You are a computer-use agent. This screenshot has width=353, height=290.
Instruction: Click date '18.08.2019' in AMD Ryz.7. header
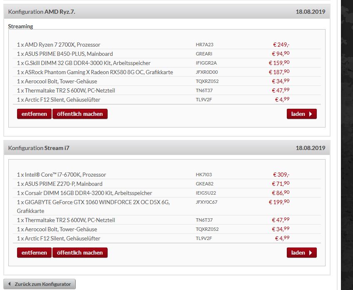click(311, 12)
